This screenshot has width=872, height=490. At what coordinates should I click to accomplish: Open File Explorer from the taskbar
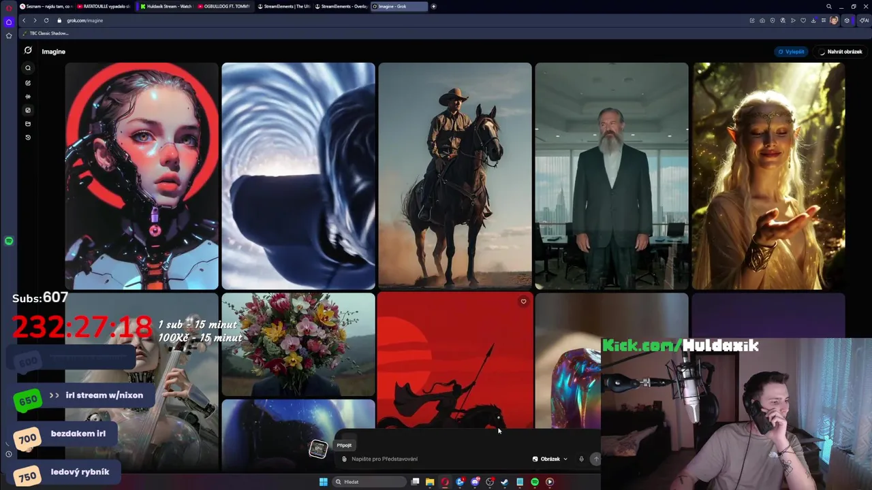pyautogui.click(x=430, y=482)
